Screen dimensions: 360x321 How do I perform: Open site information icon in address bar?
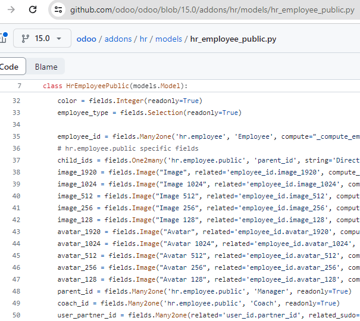coord(58,10)
